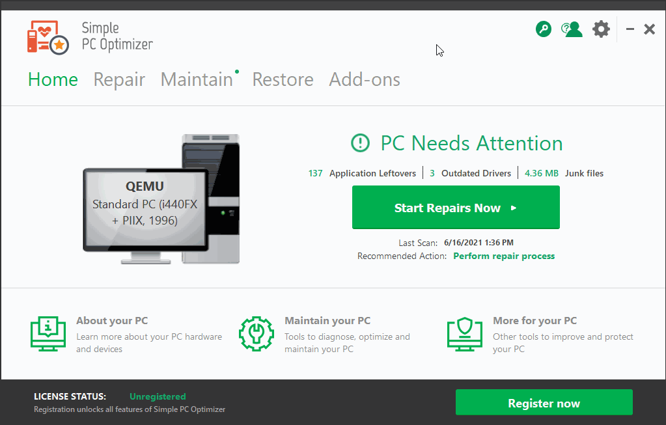The width and height of the screenshot is (666, 425).
Task: Click the PC Needs Attention warning icon
Action: (360, 143)
